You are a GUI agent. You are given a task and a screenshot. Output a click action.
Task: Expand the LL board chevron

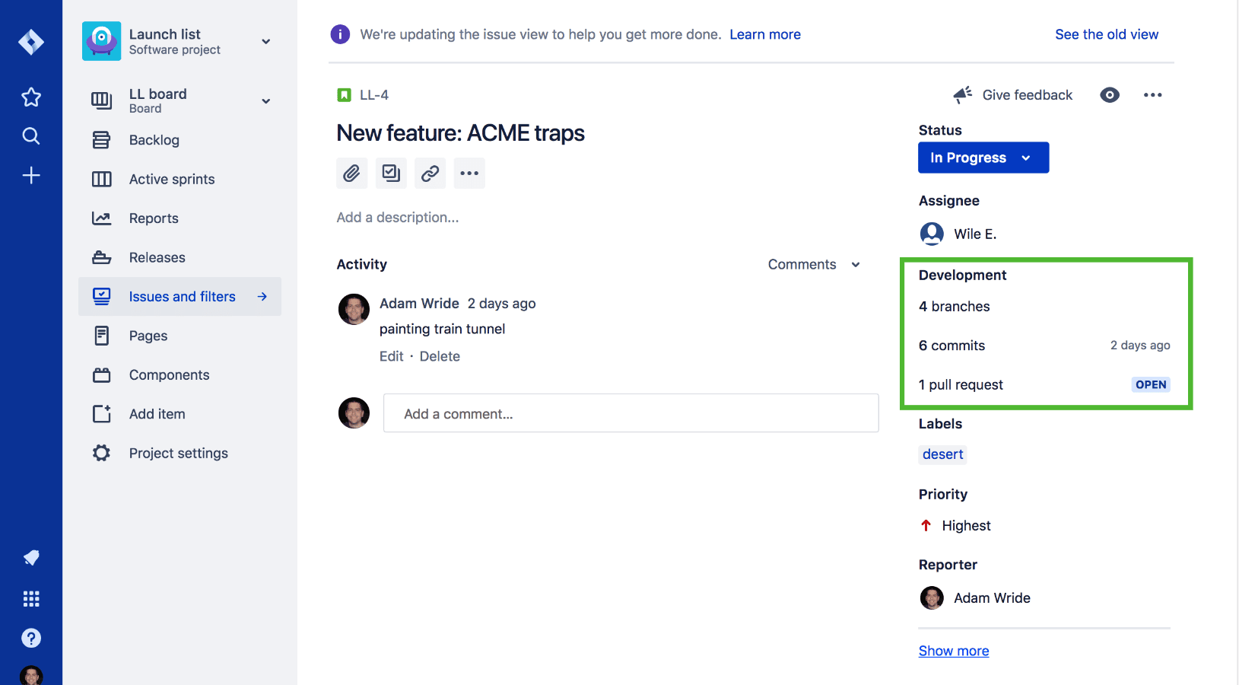click(265, 101)
